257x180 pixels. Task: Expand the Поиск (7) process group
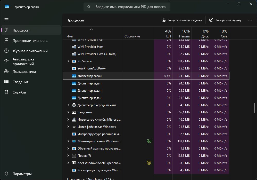click(68, 156)
